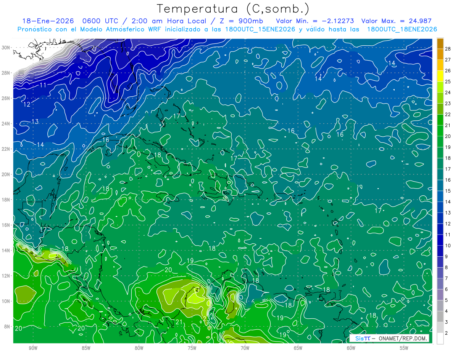
Task: Click the '20N' latitude axis label
Action: click(x=6, y=174)
